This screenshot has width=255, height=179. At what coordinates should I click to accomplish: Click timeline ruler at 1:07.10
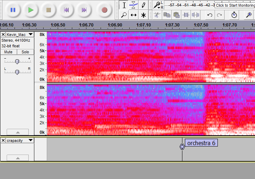143,25
